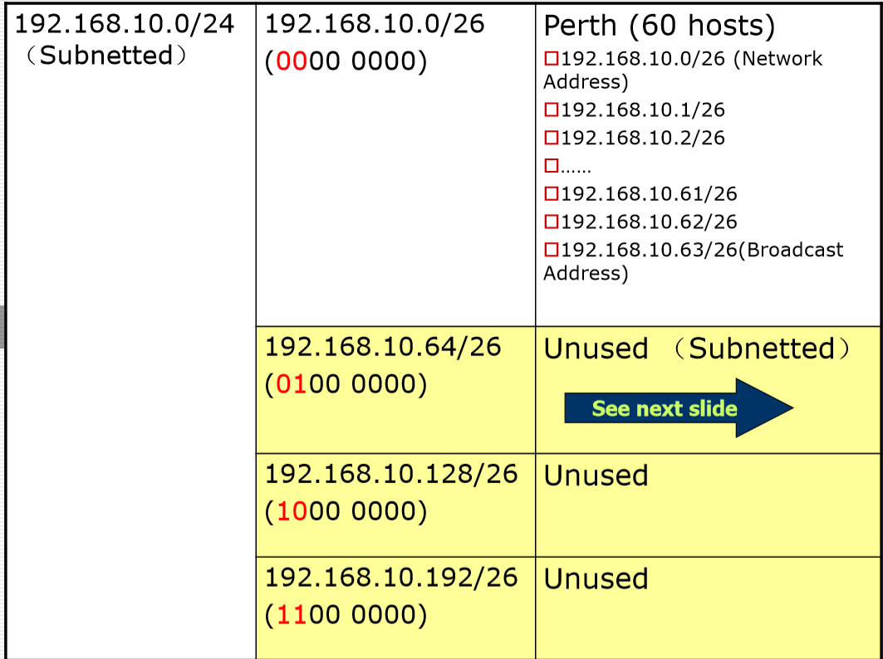Viewport: 883px width, 659px height.
Task: Click "Unused" beside the 192.168.10.128/26 subnet
Action: tap(596, 476)
